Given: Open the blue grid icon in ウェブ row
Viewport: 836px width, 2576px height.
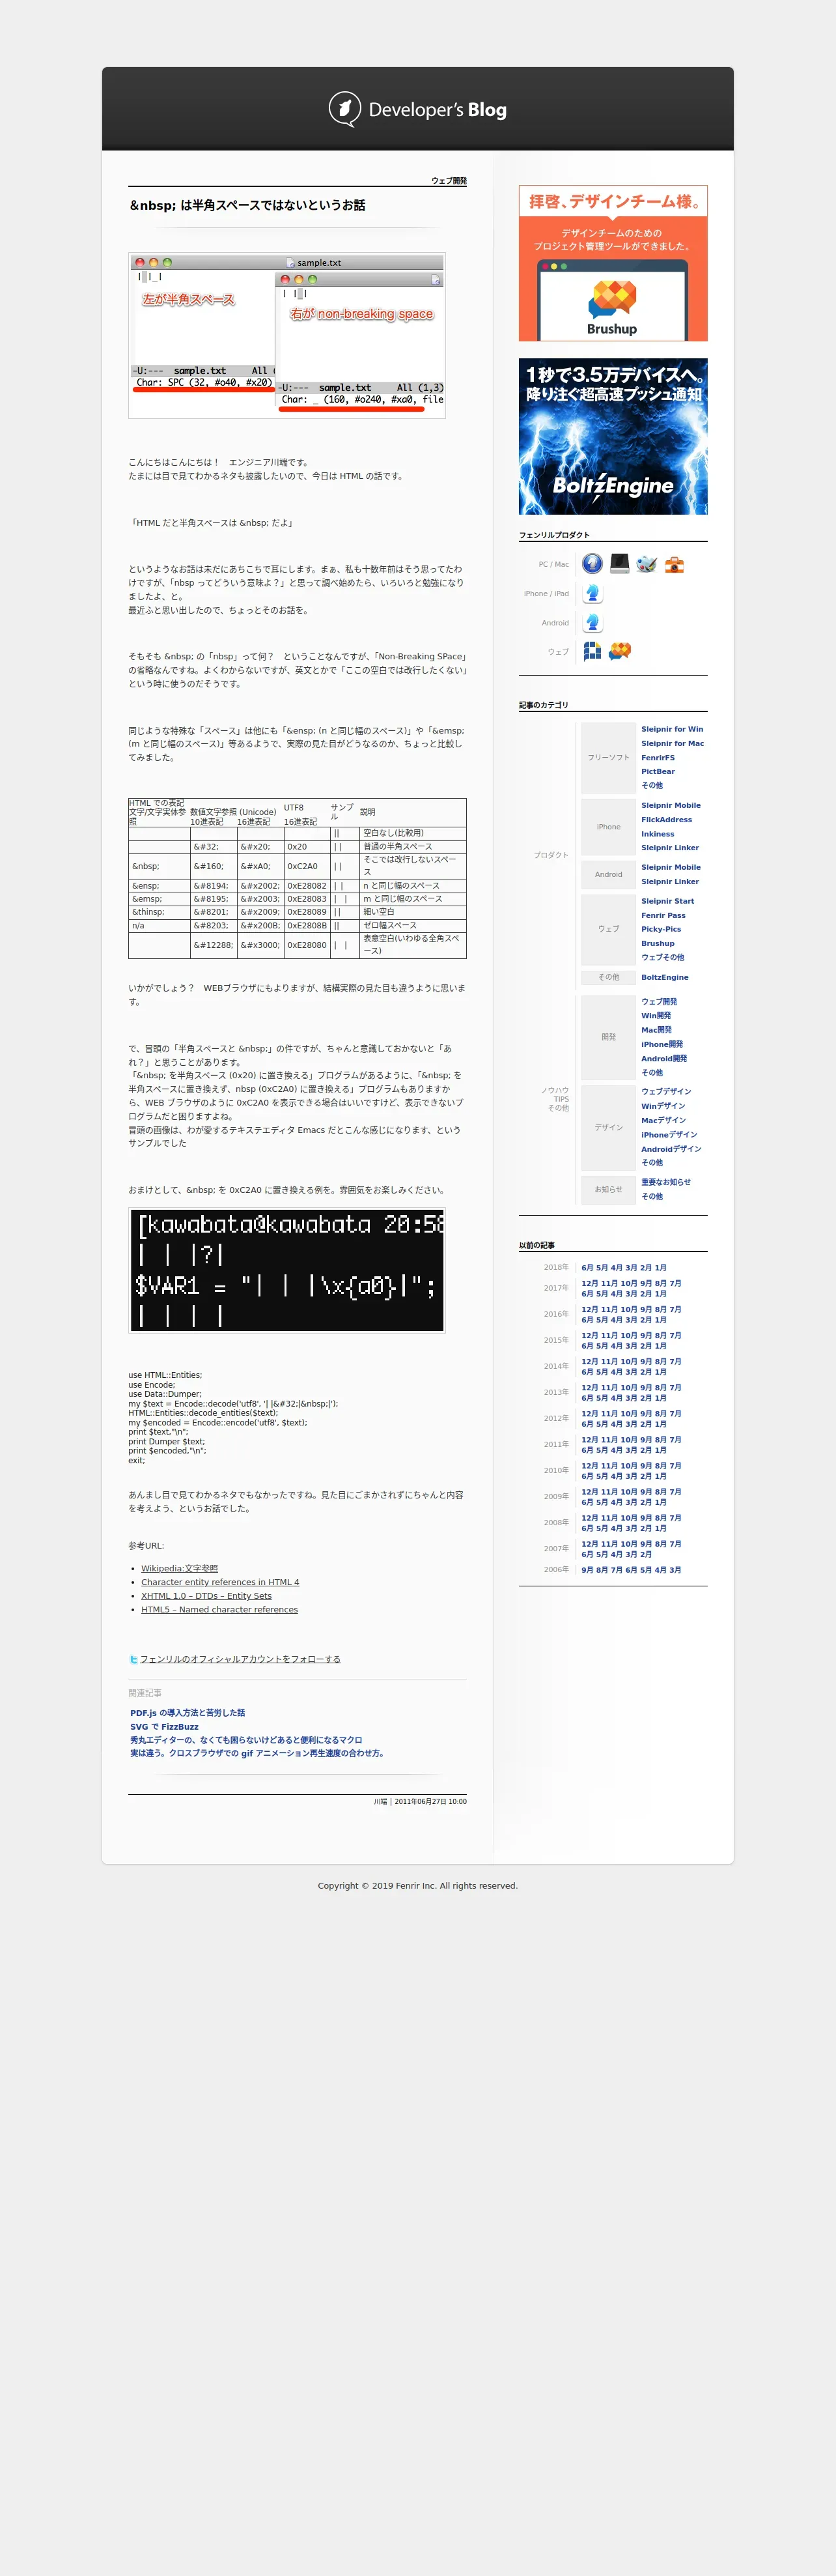Looking at the screenshot, I should point(592,651).
